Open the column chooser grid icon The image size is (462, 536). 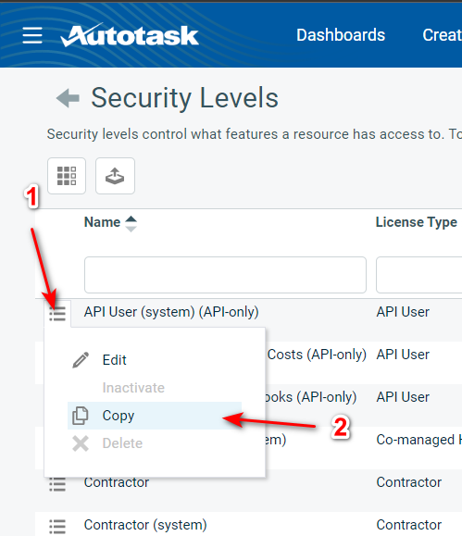(67, 176)
